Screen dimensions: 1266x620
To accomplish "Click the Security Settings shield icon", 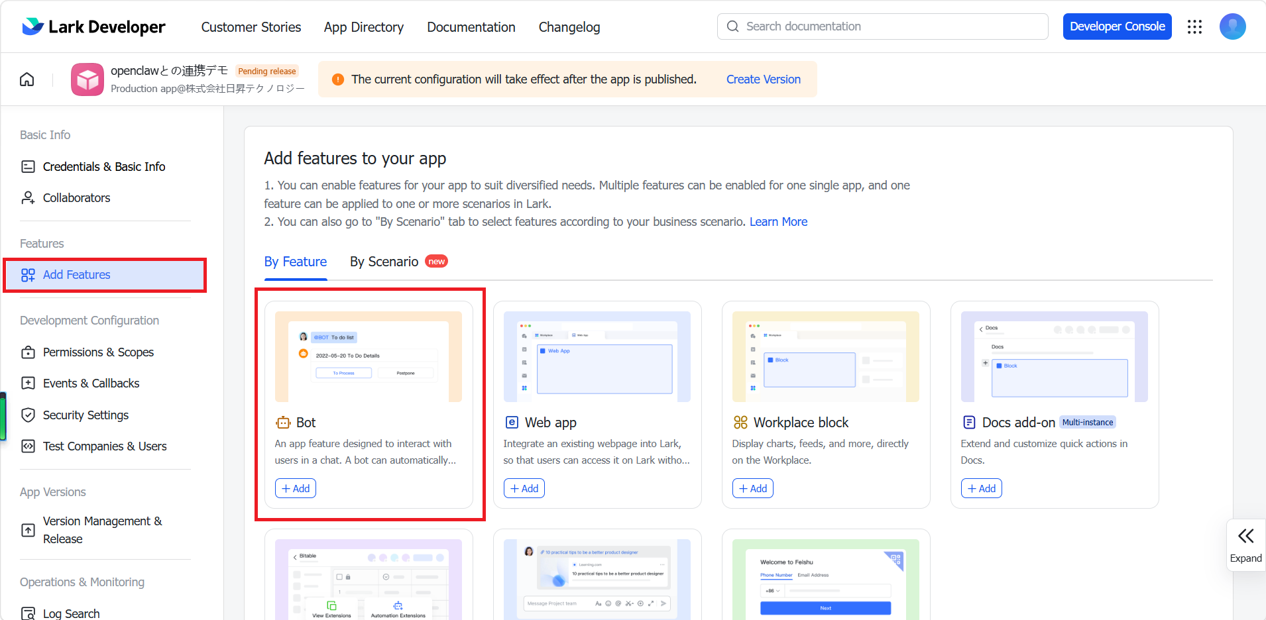I will tap(28, 415).
